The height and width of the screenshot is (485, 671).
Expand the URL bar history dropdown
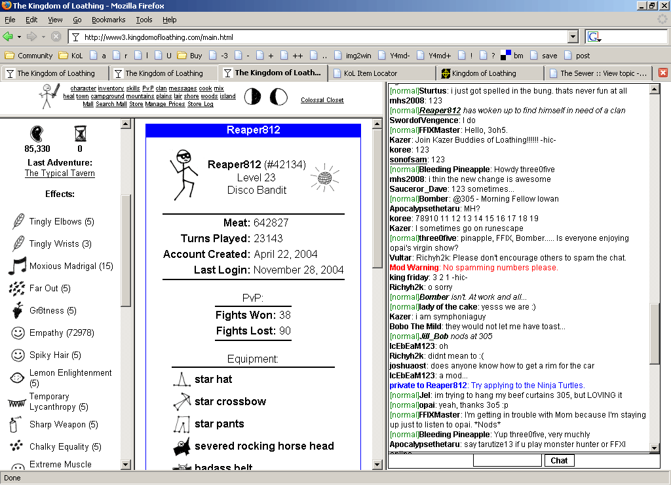click(573, 37)
